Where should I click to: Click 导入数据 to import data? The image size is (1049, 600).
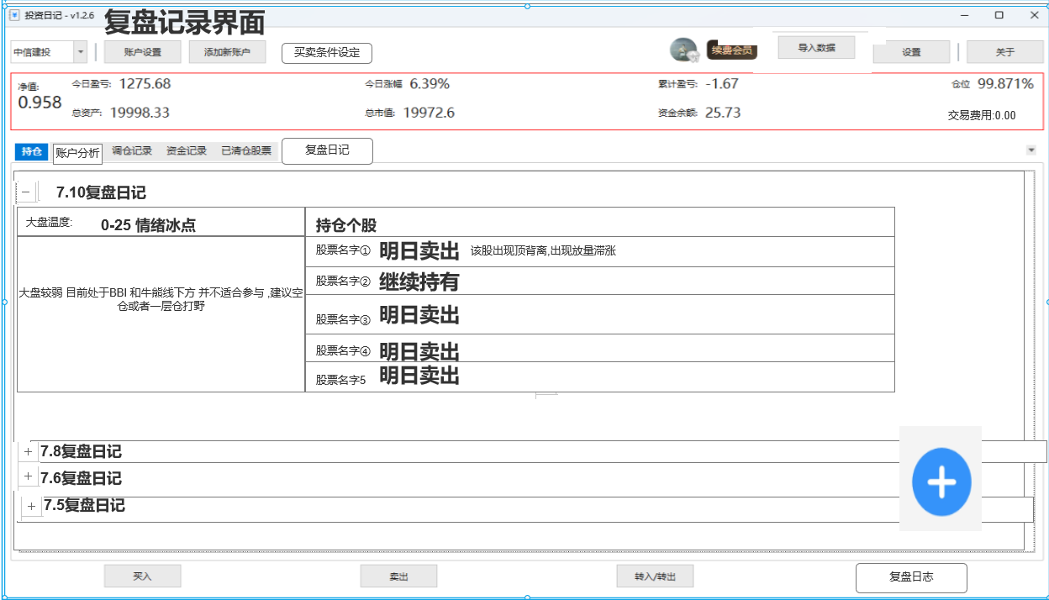pyautogui.click(x=816, y=47)
